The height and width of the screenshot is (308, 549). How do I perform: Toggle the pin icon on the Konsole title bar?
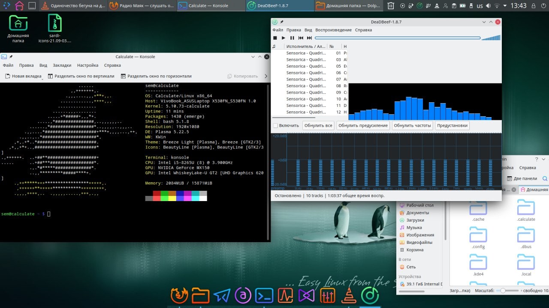11,57
